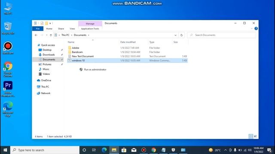Open Pictures in the navigation pane

(47, 64)
